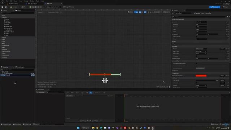Viewport: 231px width, 130px height.
Task: Expand the Optimization palette category
Action: 1,45
